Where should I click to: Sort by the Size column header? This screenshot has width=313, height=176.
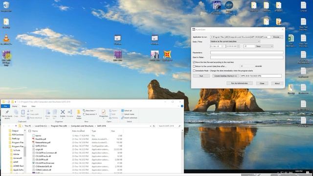coord(113,131)
